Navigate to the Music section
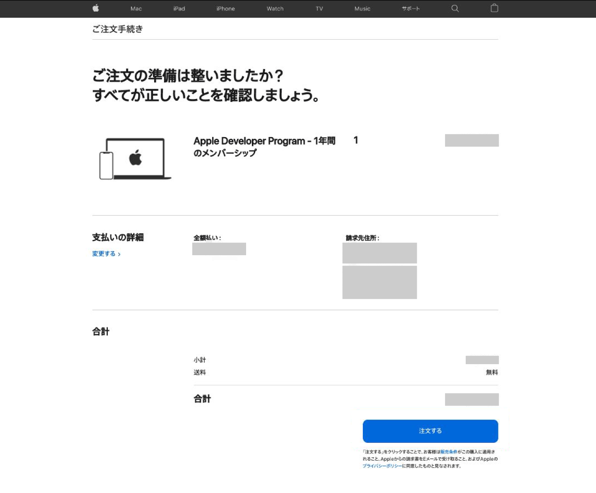The height and width of the screenshot is (493, 596). [362, 9]
